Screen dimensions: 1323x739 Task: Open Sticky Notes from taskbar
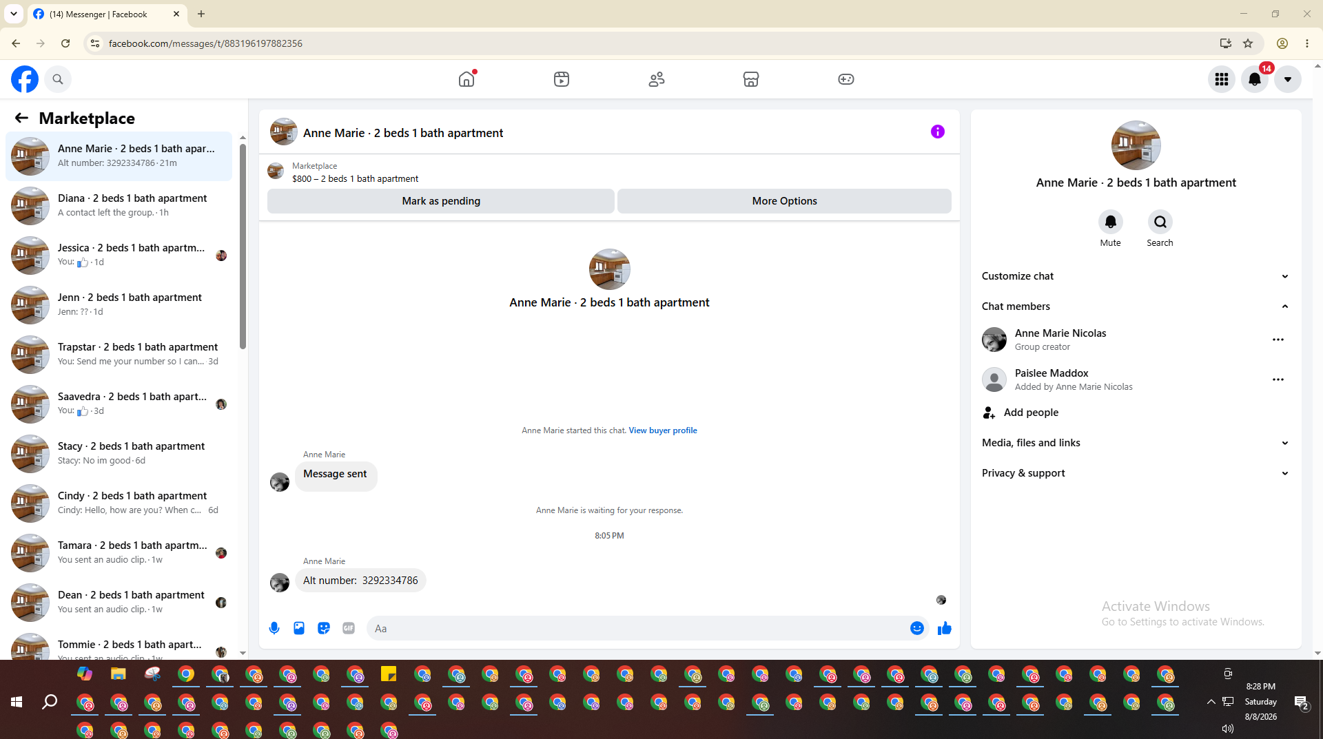coord(389,674)
